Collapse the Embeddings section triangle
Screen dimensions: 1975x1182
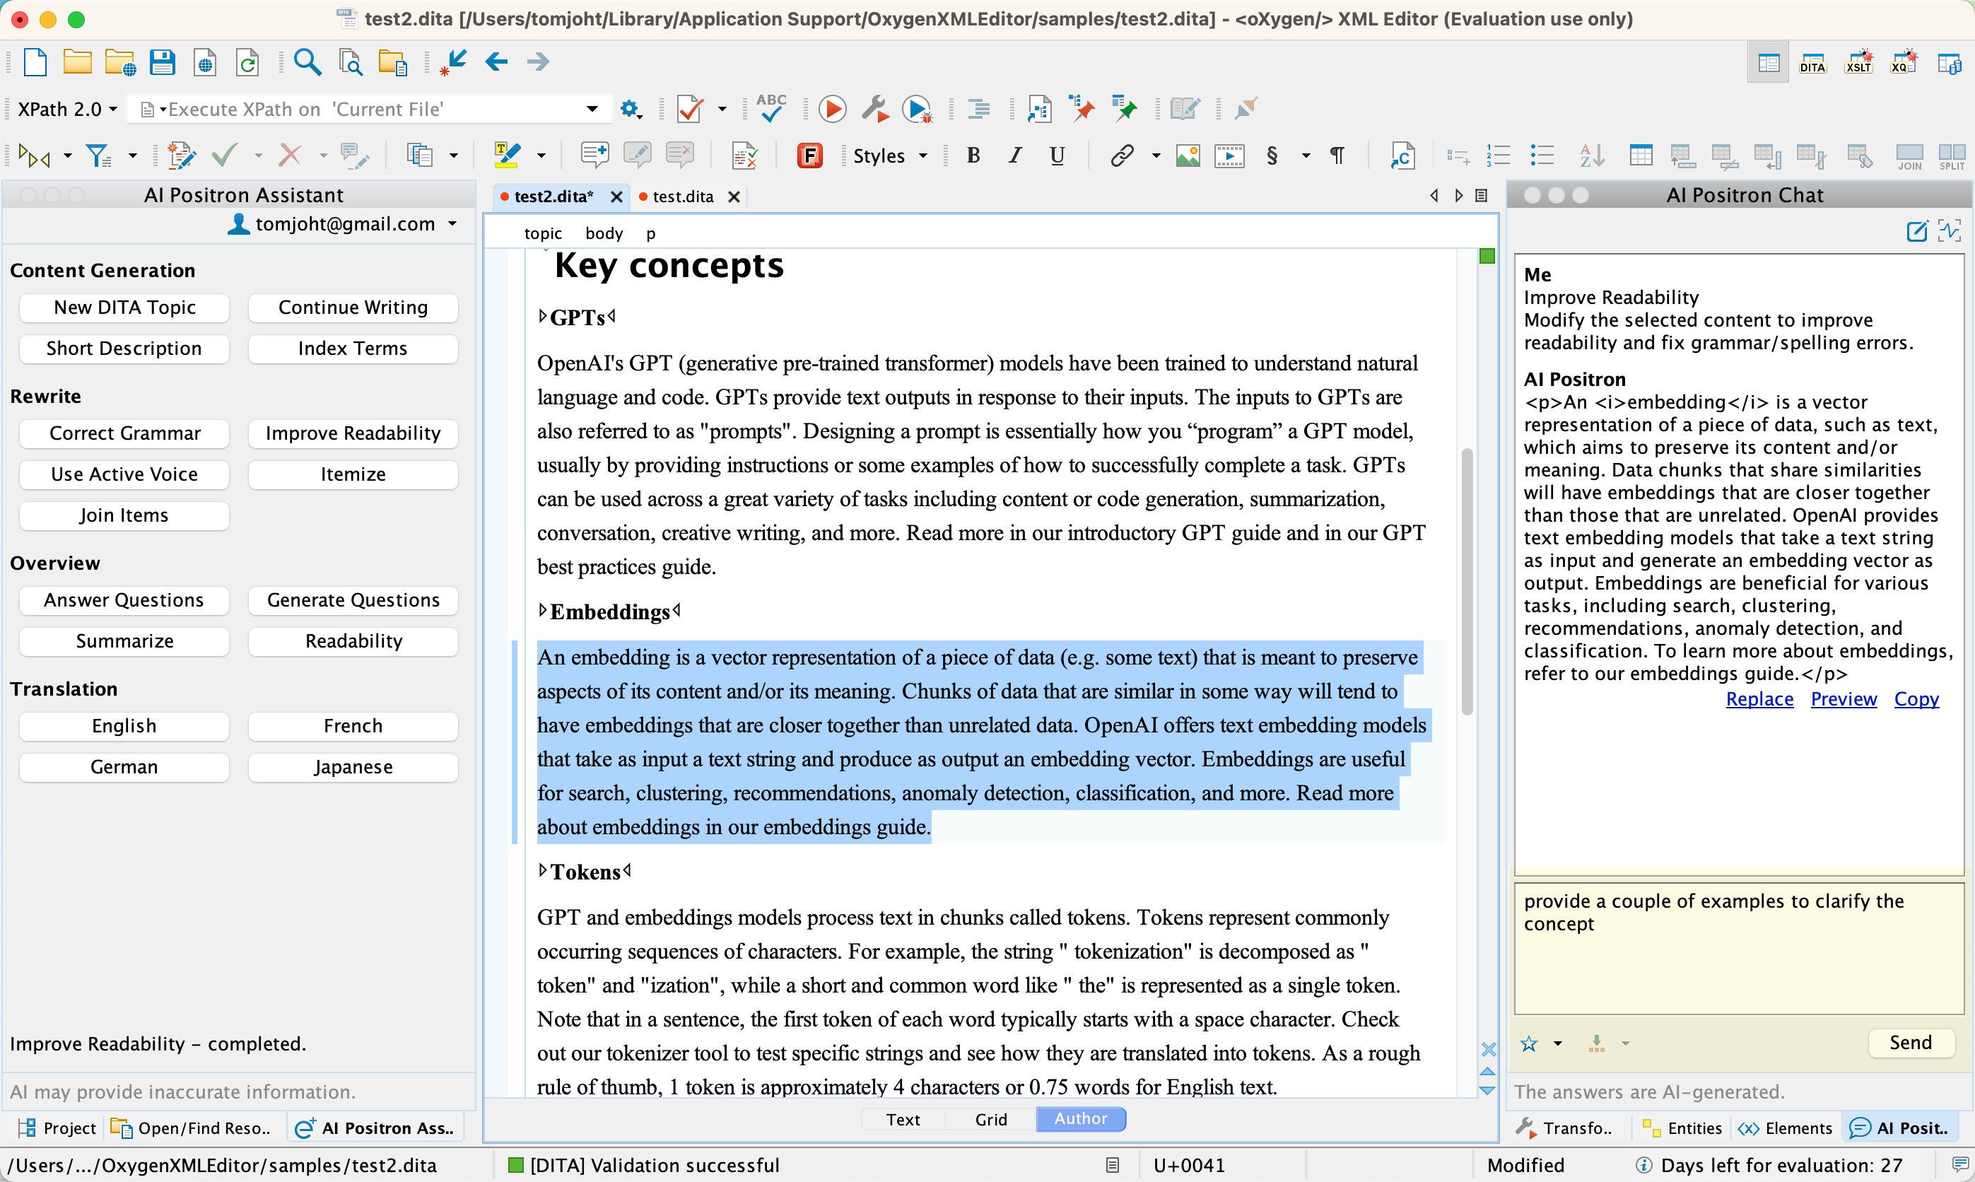coord(542,610)
